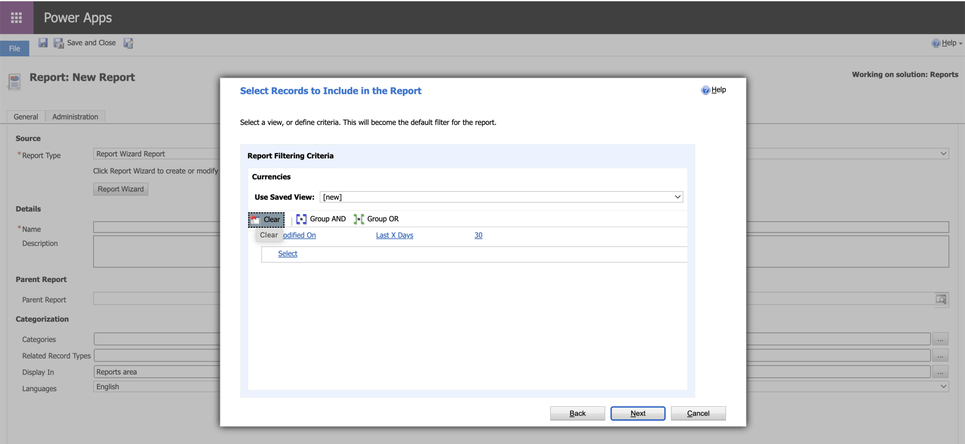Image resolution: width=965 pixels, height=444 pixels.
Task: Open the Power Apps app launcher grid
Action: 16,18
